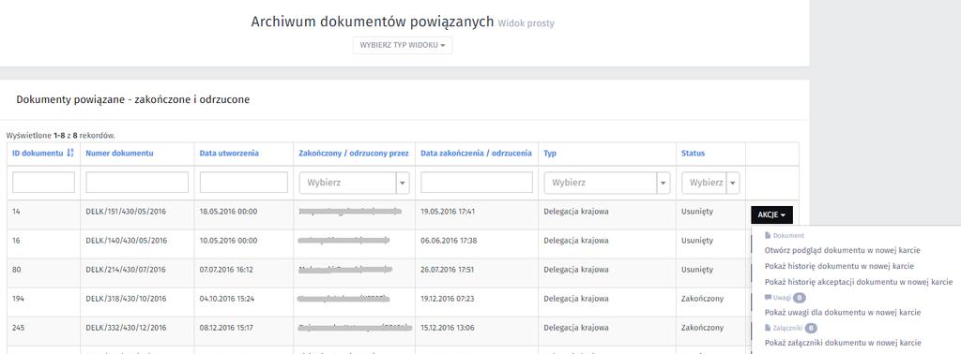This screenshot has width=961, height=354.
Task: Open the Typ filter Wybierz dropdown
Action: 607,183
